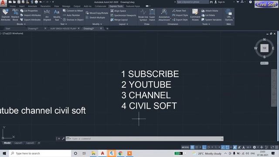
Task: Open System Variables editor
Action: click(x=211, y=20)
